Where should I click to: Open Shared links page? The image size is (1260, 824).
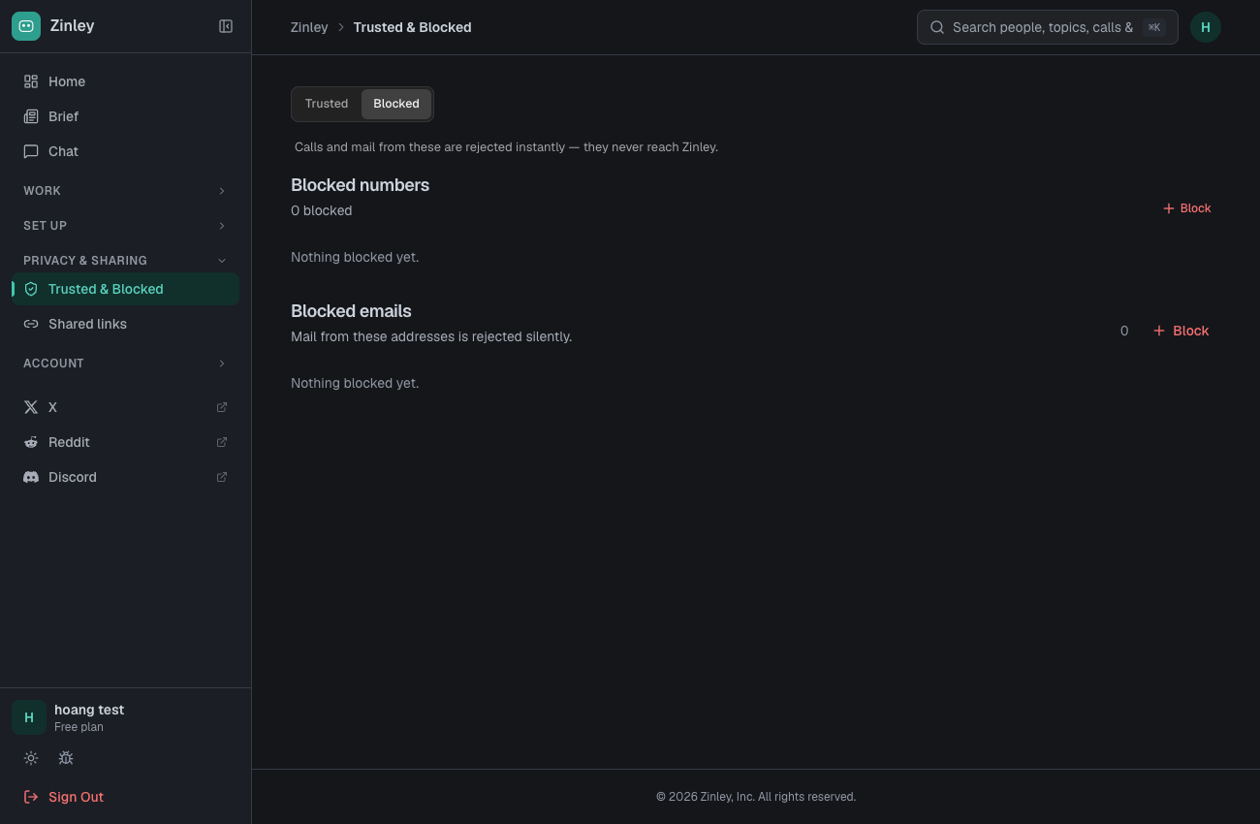pos(125,324)
